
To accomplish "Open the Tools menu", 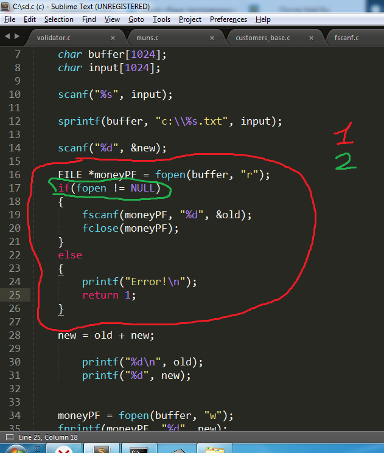I will click(161, 19).
